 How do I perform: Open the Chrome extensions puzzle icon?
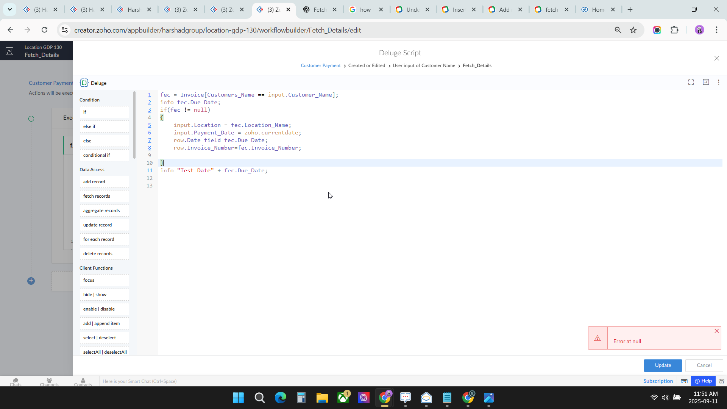point(674,30)
